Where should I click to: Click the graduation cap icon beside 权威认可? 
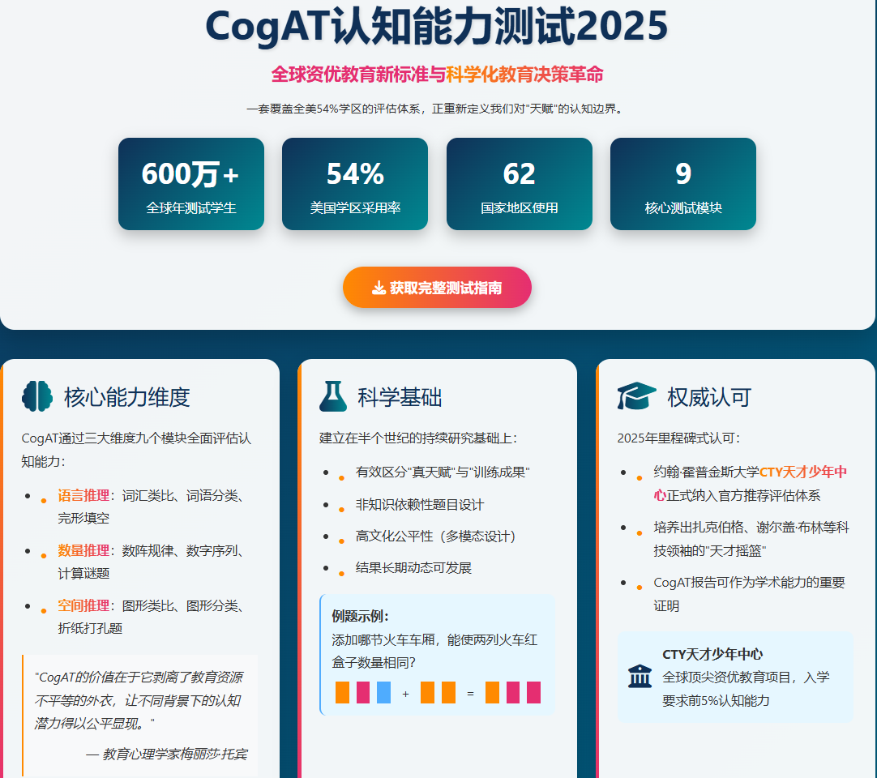coord(636,396)
